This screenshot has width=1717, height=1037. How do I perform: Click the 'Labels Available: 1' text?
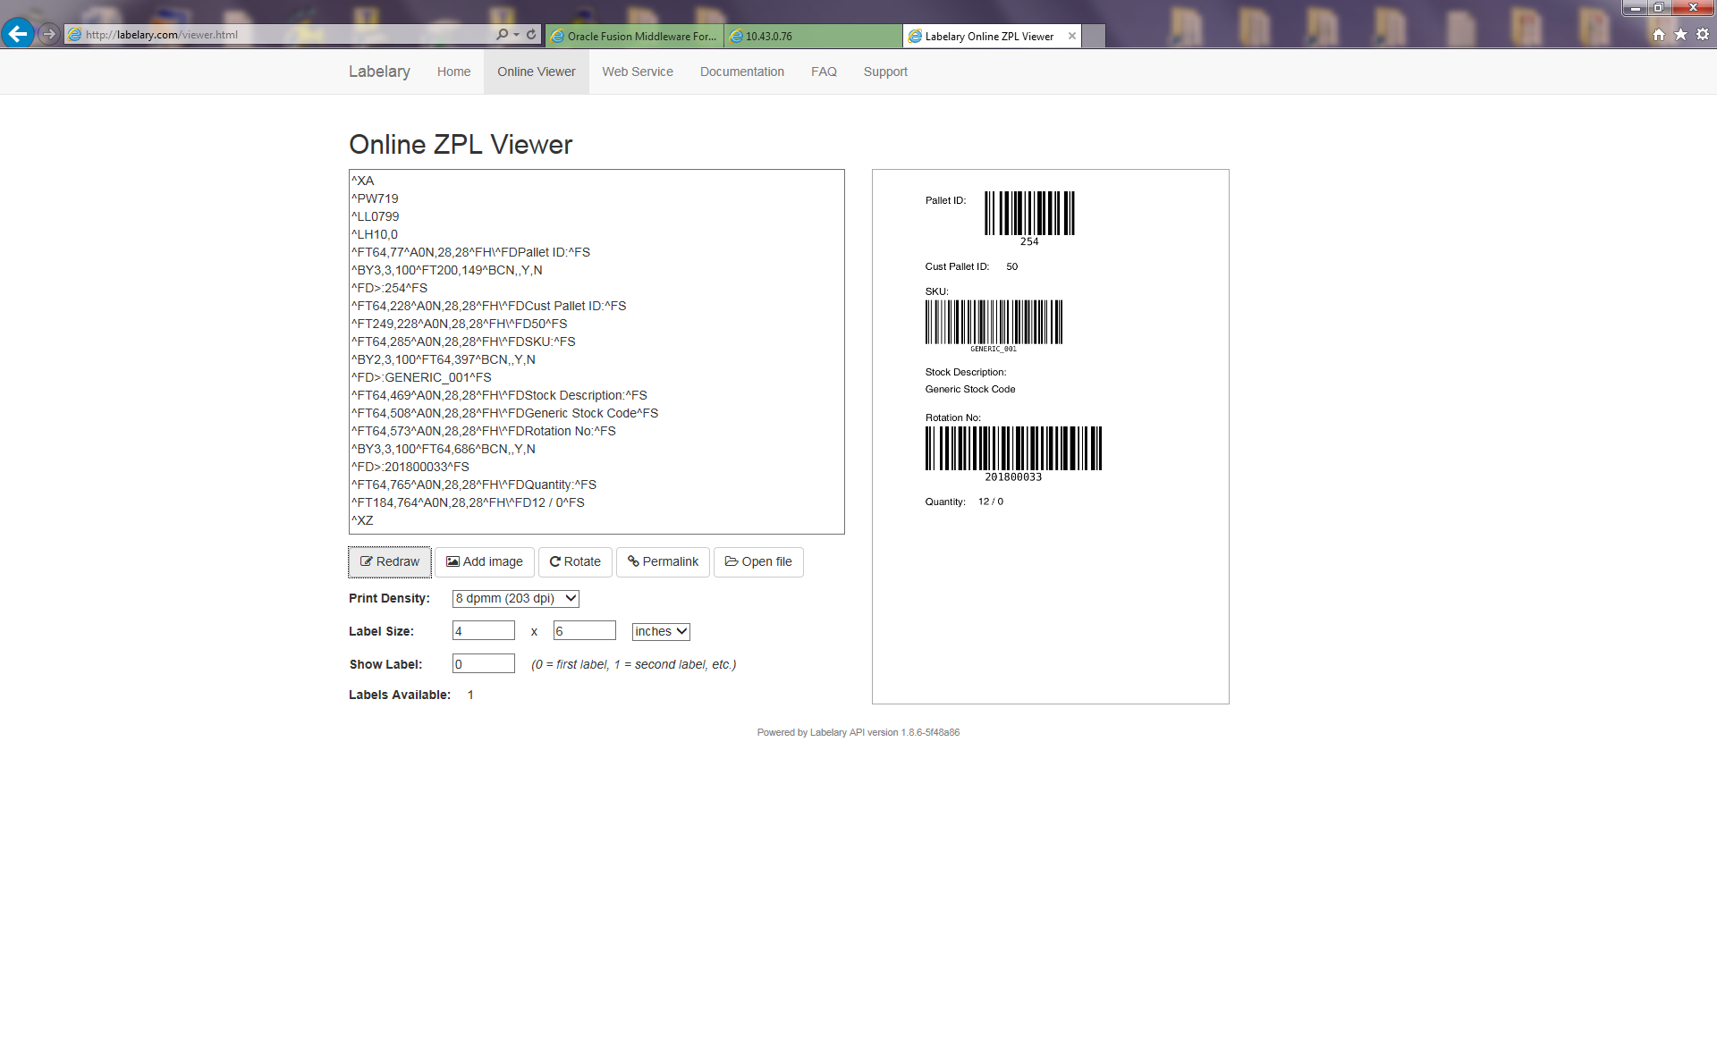tap(411, 695)
